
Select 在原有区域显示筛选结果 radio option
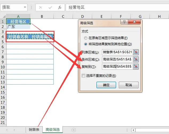pyautogui.click(x=86, y=38)
